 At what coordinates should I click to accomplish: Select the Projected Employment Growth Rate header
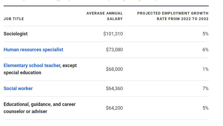[173, 16]
